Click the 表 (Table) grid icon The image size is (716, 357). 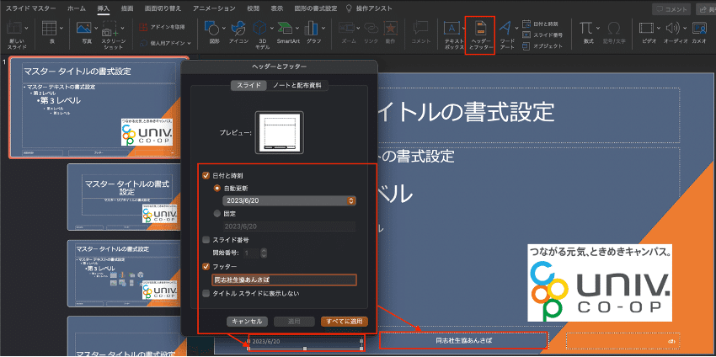(x=49, y=29)
